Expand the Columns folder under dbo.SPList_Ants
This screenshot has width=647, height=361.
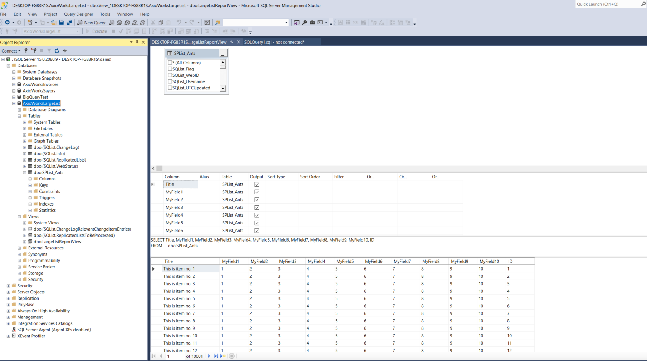point(30,179)
